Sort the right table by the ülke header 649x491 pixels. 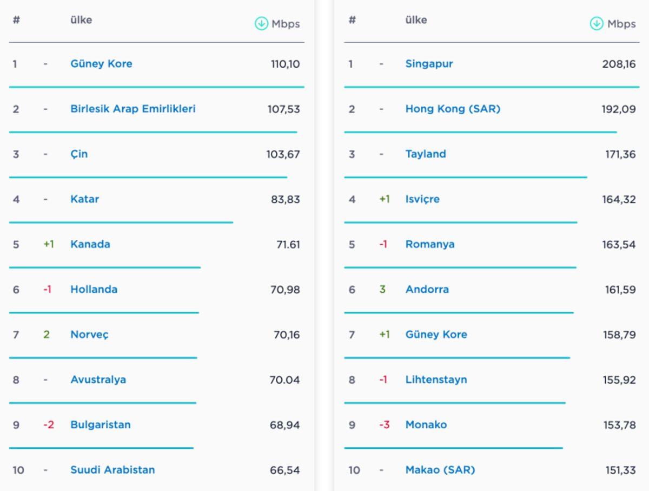(x=416, y=19)
